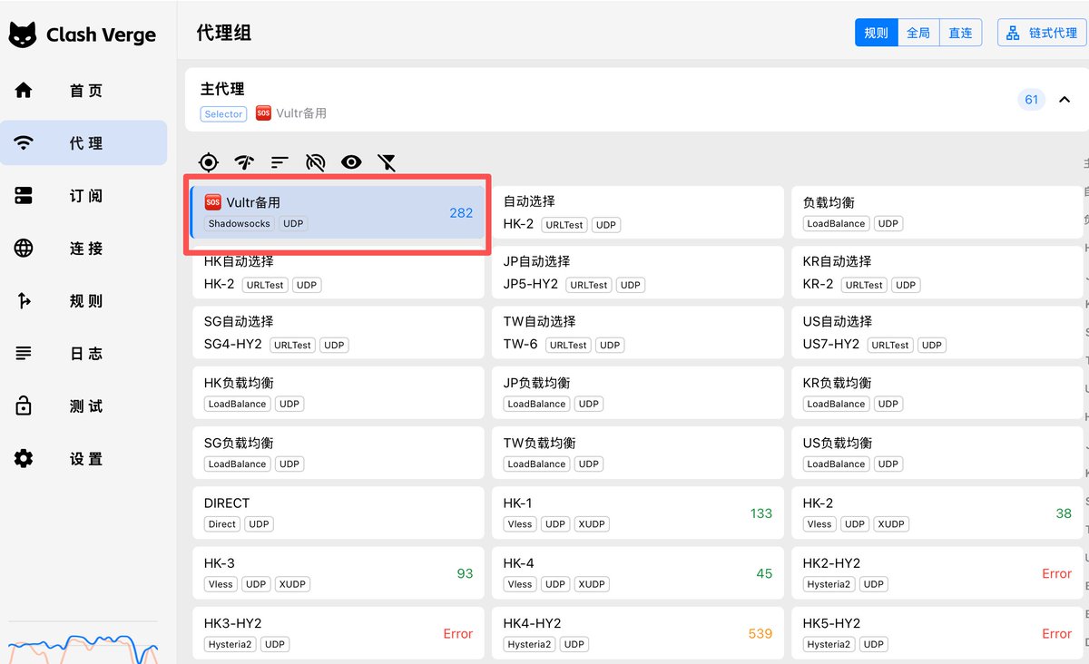
Task: Select SG负载均衡 proxy card
Action: 338,453
